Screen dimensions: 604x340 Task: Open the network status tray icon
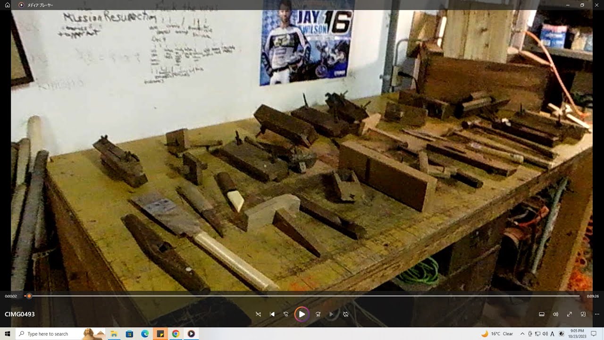[537, 334]
